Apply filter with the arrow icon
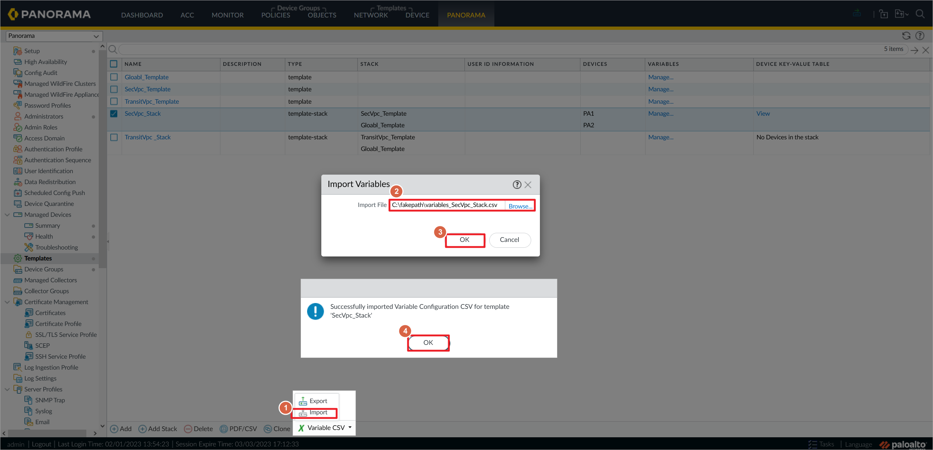The image size is (933, 450). [x=914, y=50]
